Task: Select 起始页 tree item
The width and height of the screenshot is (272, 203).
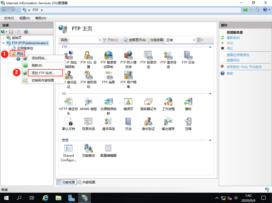Action: point(17,38)
